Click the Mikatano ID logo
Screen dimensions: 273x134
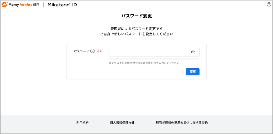pos(62,5)
